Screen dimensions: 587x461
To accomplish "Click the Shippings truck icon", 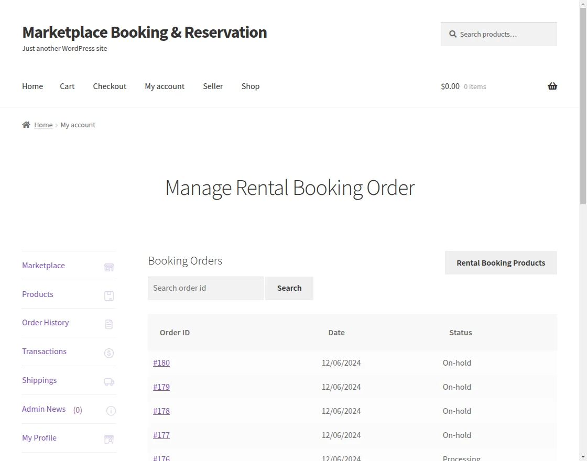I will click(x=109, y=382).
